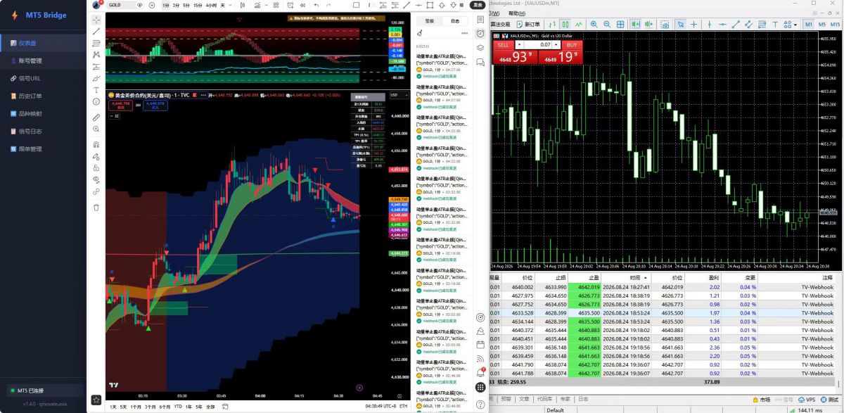Click the 1年 range button below TradingView chart
Screen dimensions: 844x413
188,407
